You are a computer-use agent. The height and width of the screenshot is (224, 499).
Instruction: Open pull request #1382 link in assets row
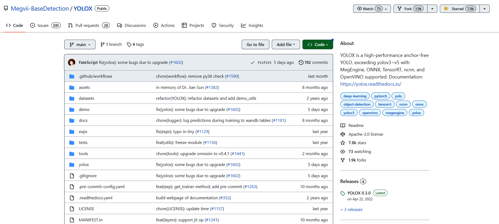tap(212, 88)
